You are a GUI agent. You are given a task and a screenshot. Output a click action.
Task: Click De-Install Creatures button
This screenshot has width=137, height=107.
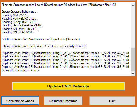63,101
